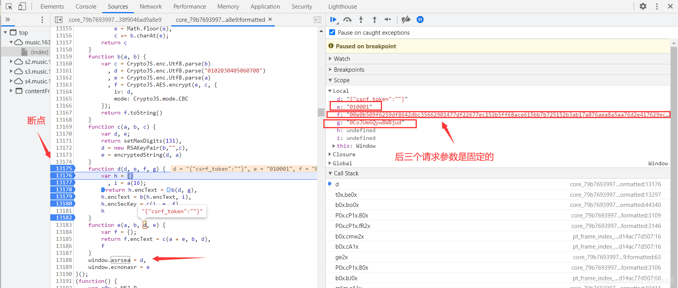
Task: Expand the s2.music domain node
Action: click(11, 62)
